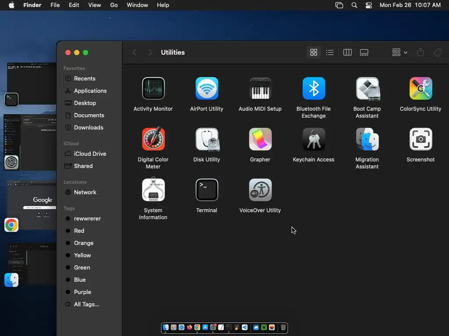Open App Store from the Dock
The image size is (449, 336).
[x=205, y=327]
